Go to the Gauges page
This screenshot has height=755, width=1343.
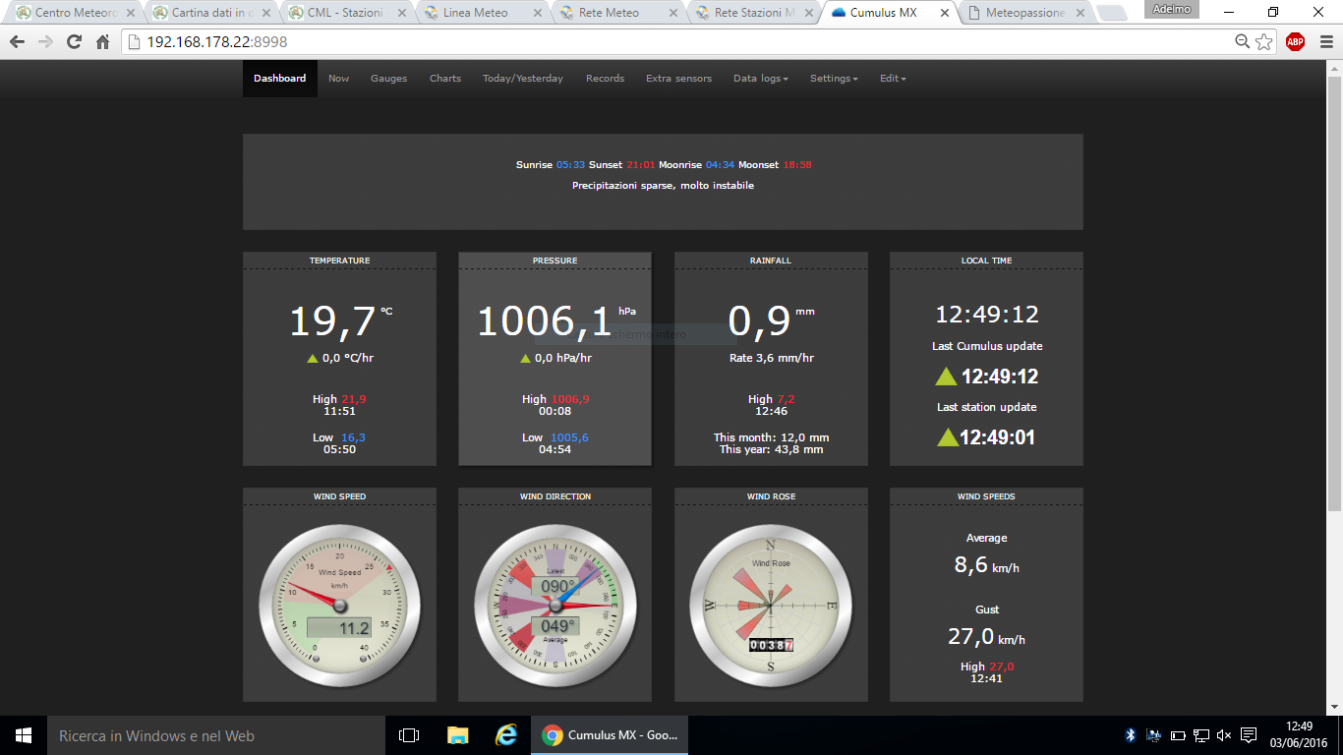point(388,79)
